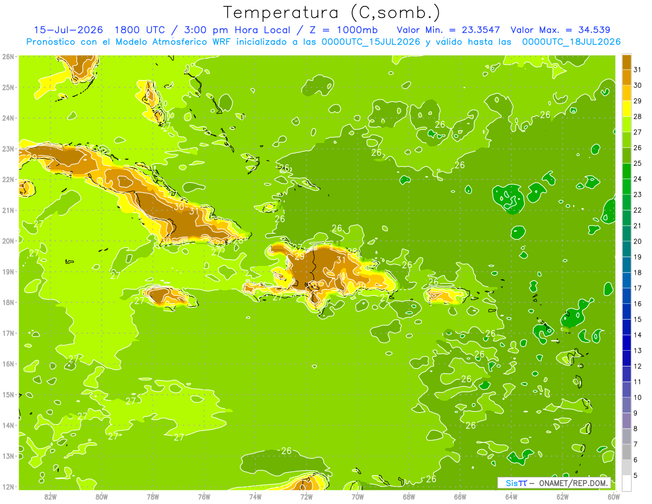Screen dimensions: 652x504
Task: Click the "18N" latitude axis label
Action: [x=8, y=302]
